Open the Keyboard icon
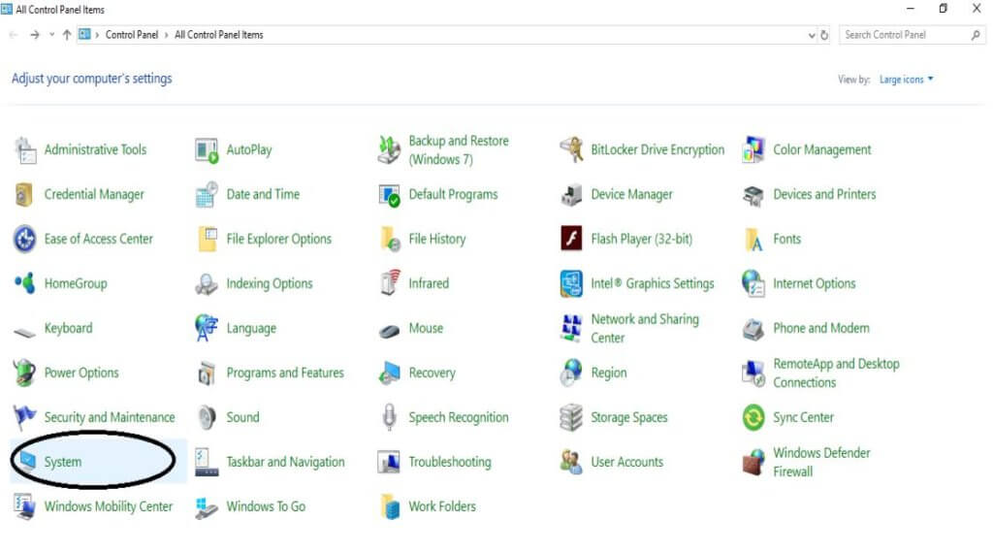 [x=24, y=331]
